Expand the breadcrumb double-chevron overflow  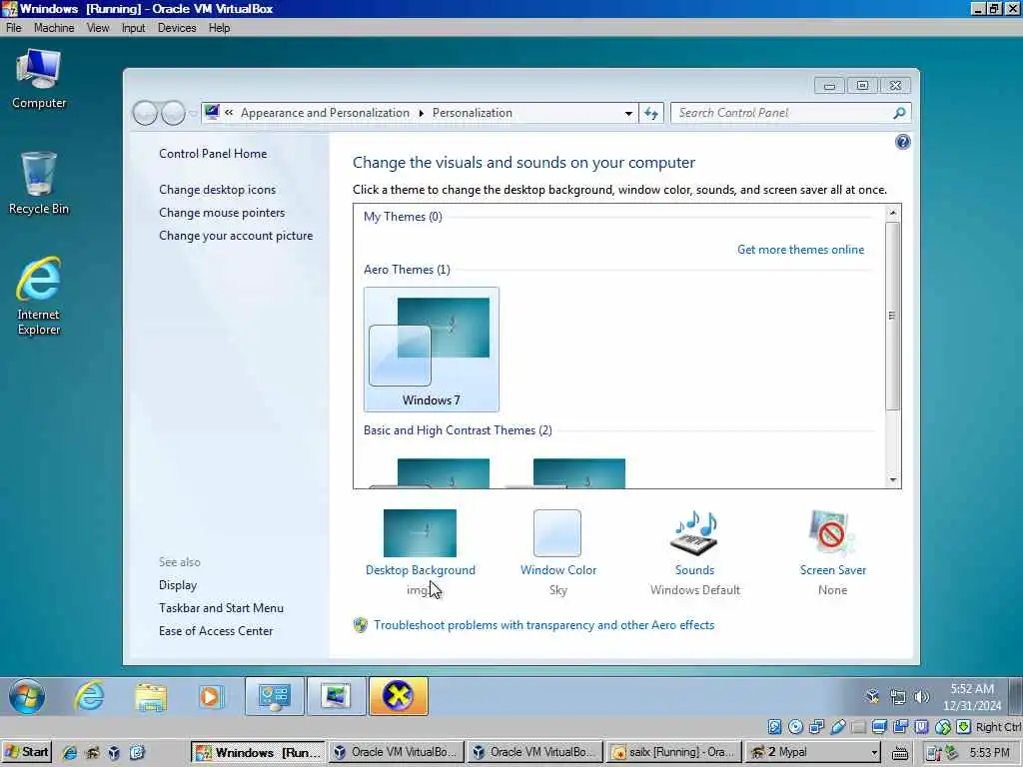coord(229,113)
